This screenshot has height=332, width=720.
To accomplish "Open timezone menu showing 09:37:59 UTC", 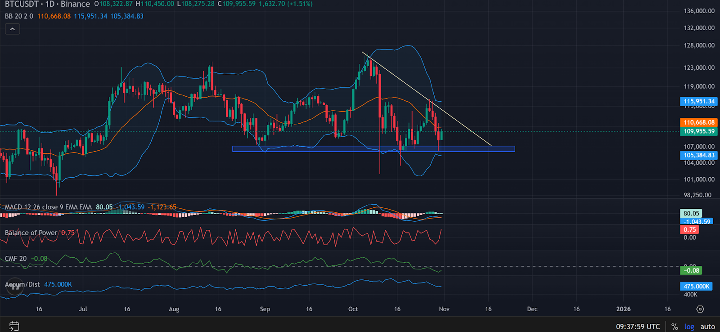I will pyautogui.click(x=638, y=327).
